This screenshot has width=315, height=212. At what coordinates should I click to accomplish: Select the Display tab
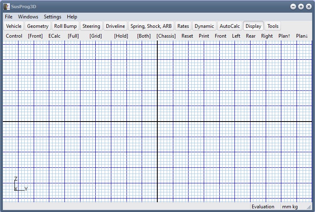coord(253,26)
